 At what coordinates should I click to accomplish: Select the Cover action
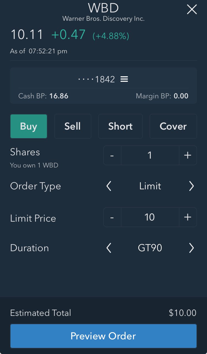coord(173,126)
